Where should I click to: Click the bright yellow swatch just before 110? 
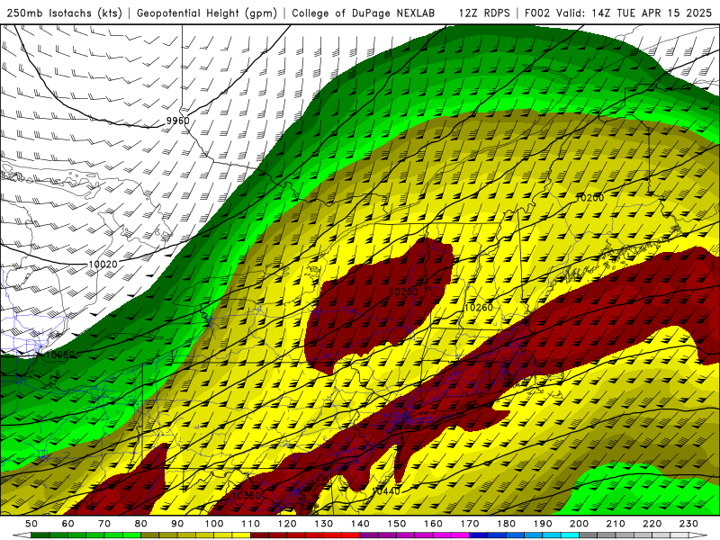coord(241,535)
